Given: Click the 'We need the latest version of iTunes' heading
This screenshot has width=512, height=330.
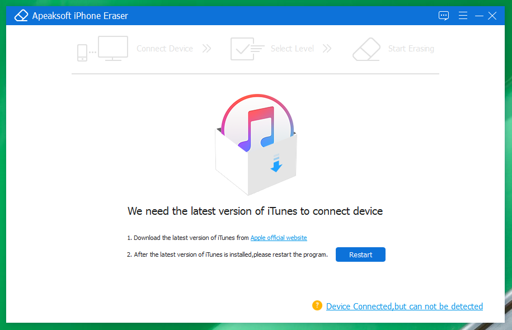Looking at the screenshot, I should tap(255, 211).
